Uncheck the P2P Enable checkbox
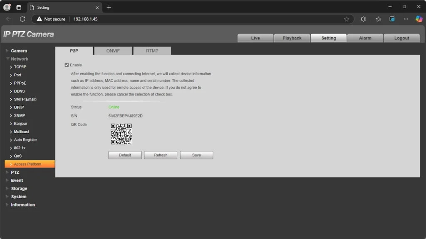426x239 pixels. click(67, 65)
